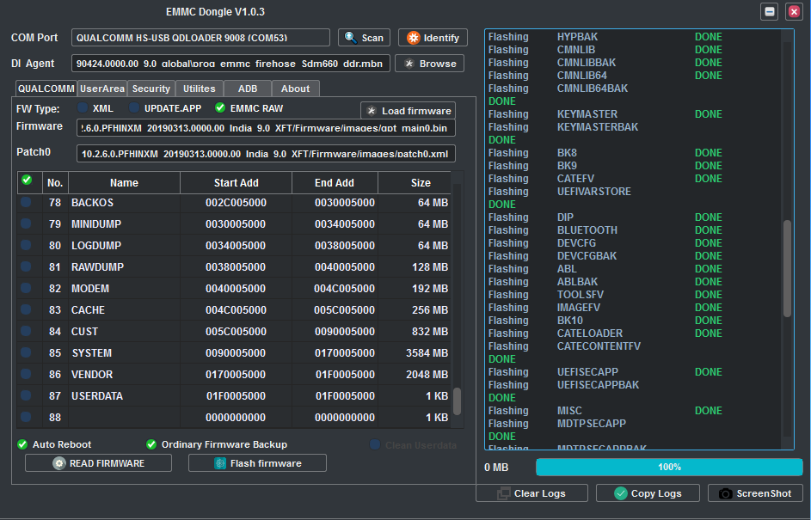Click the Dl Agent path field

pyautogui.click(x=230, y=64)
